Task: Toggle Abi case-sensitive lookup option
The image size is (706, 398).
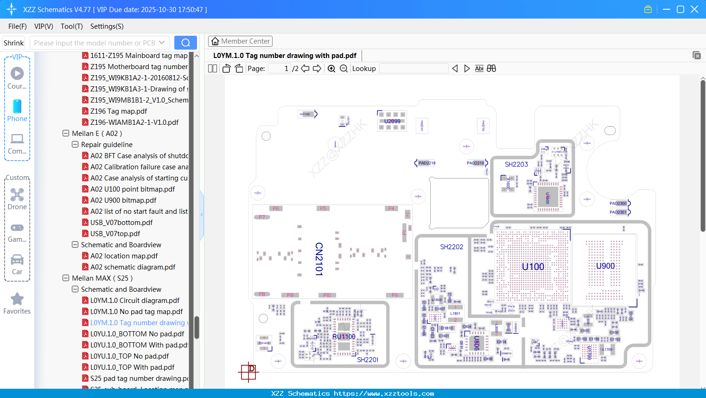Action: (x=479, y=68)
